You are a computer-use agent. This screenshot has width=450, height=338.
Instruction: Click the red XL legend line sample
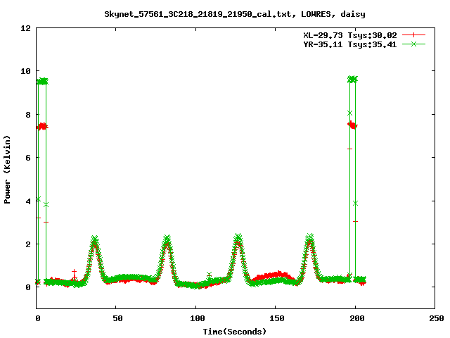[413, 35]
